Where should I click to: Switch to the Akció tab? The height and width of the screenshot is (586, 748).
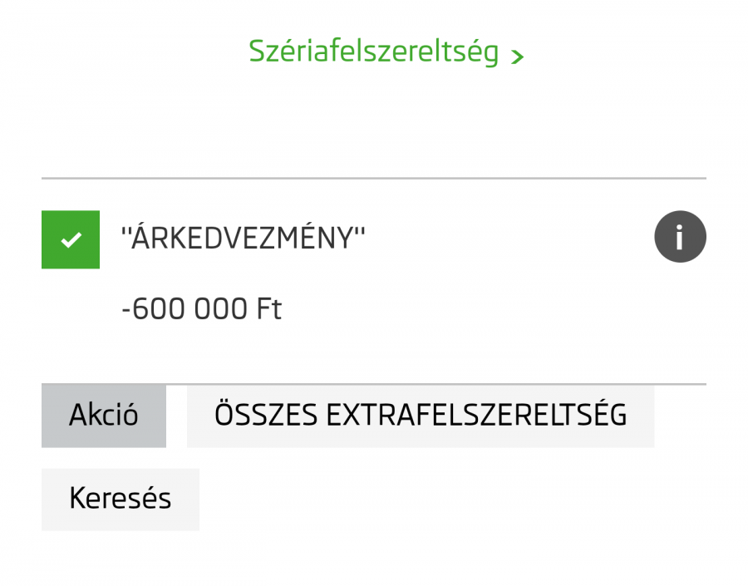point(103,416)
